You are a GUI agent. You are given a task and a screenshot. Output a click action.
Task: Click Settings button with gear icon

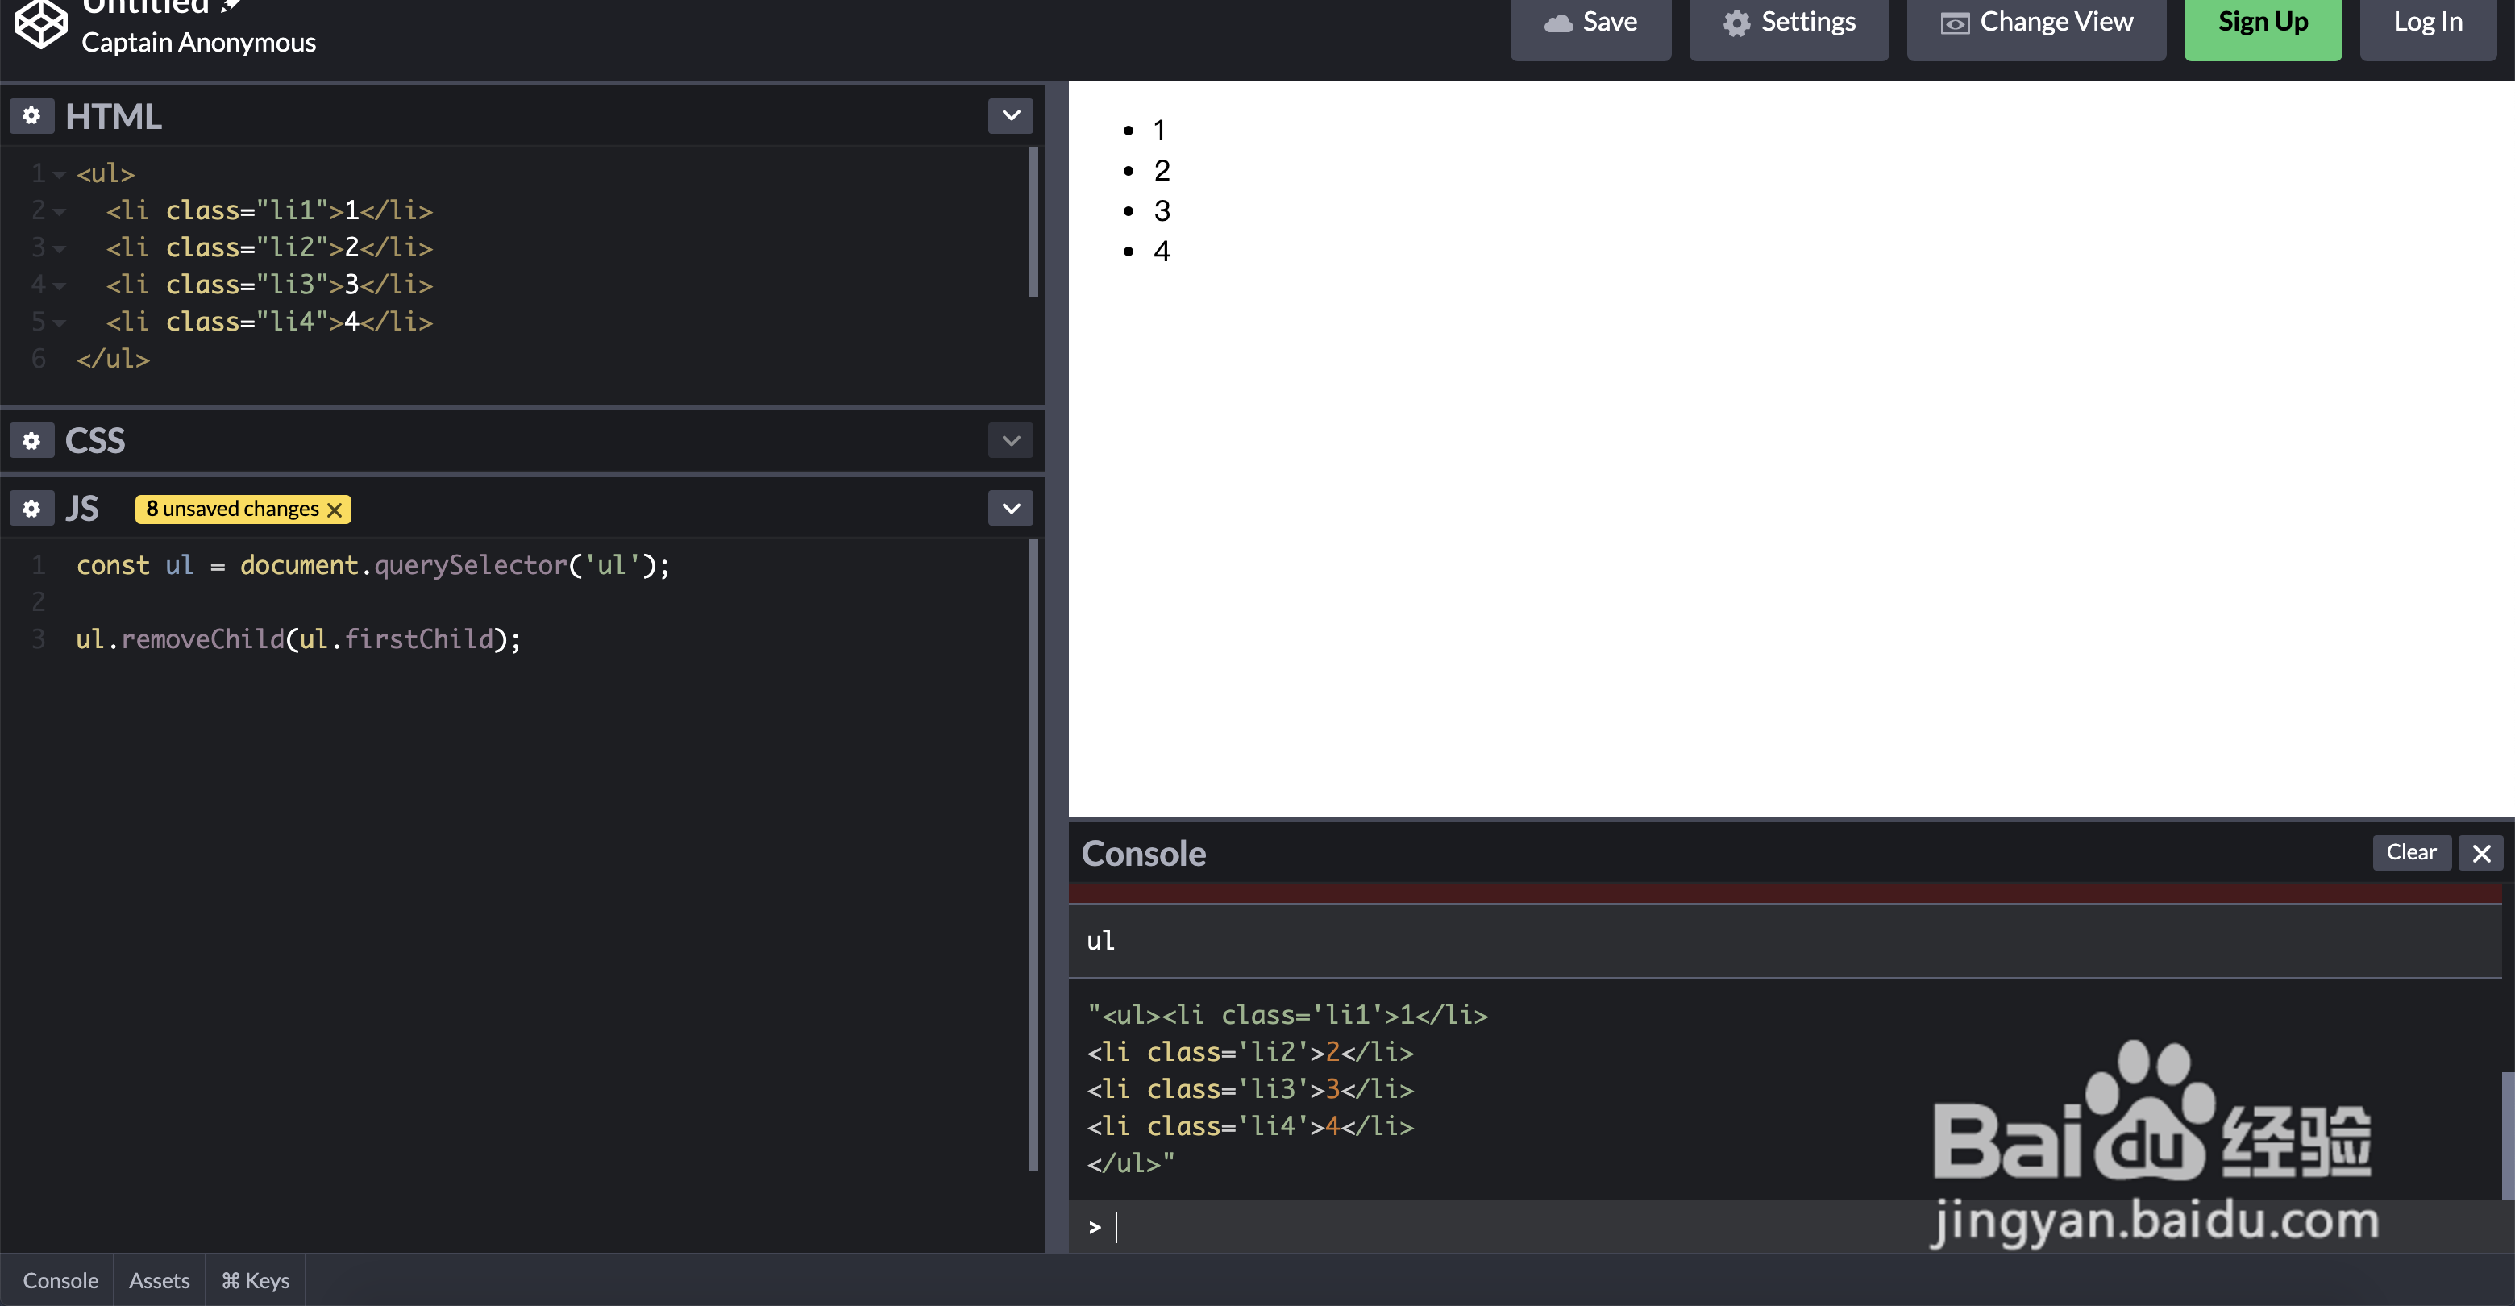[x=1789, y=23]
